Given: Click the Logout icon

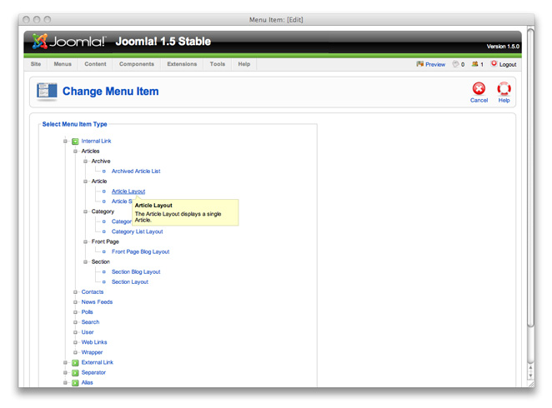Looking at the screenshot, I should pyautogui.click(x=494, y=64).
